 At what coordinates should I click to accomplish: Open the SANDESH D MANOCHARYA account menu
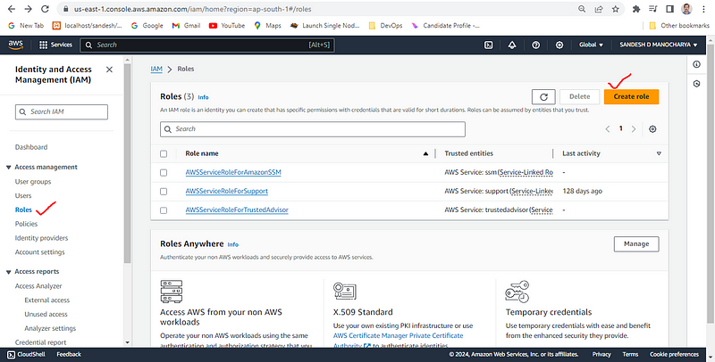click(x=659, y=45)
